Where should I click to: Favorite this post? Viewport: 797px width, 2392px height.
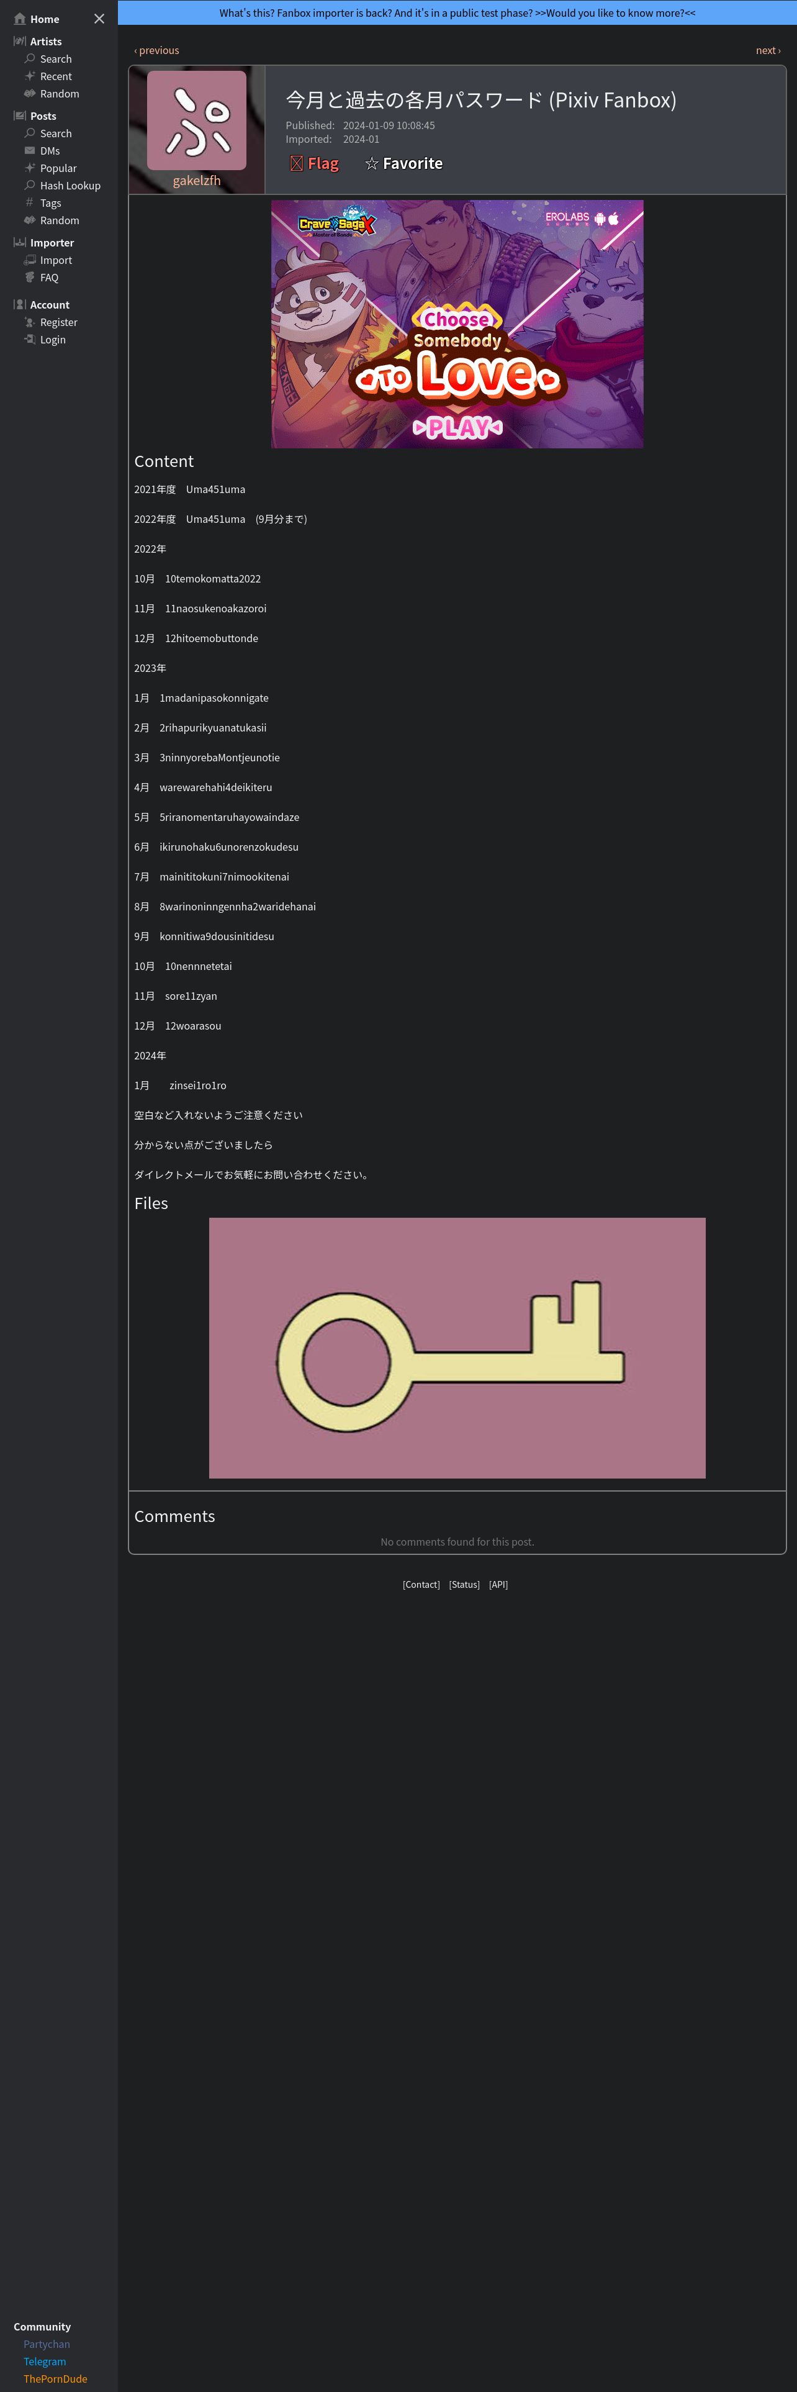[x=403, y=163]
